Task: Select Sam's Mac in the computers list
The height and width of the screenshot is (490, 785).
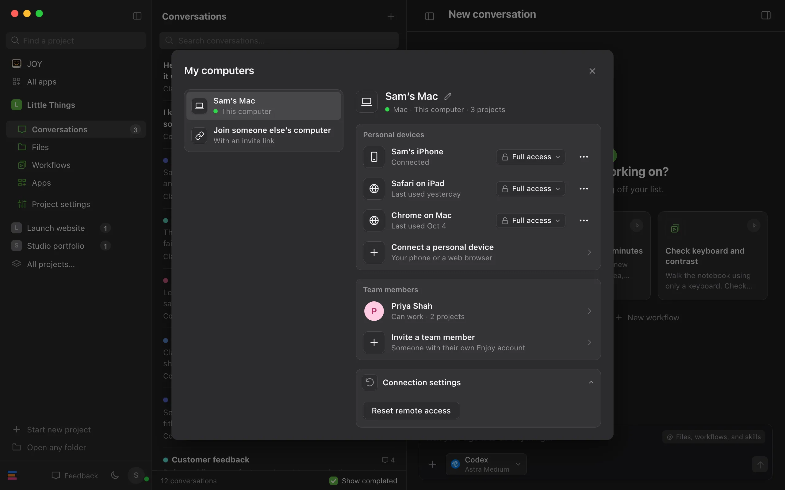Action: [x=263, y=106]
